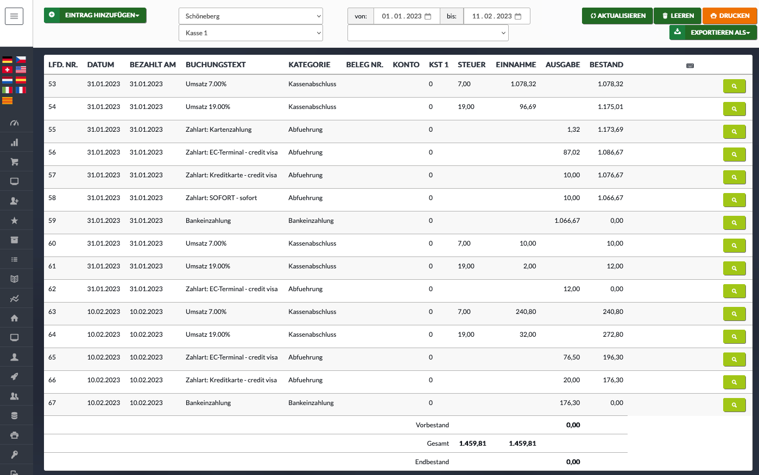Click amount 240,80 in Einnahme column
Image resolution: width=759 pixels, height=475 pixels.
click(x=526, y=312)
